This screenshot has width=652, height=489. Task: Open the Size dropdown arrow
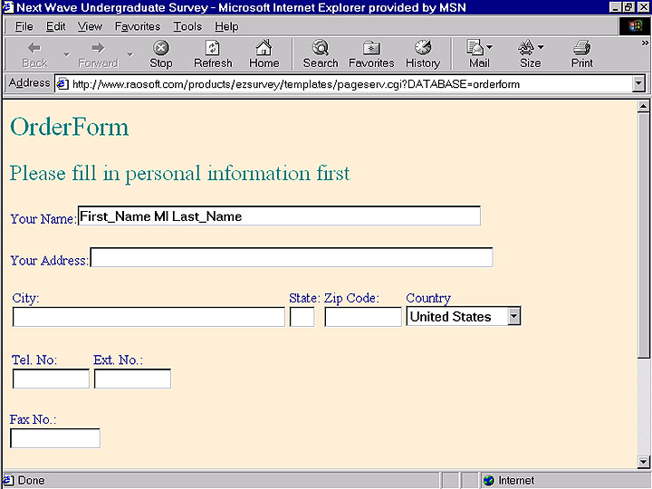pyautogui.click(x=541, y=47)
